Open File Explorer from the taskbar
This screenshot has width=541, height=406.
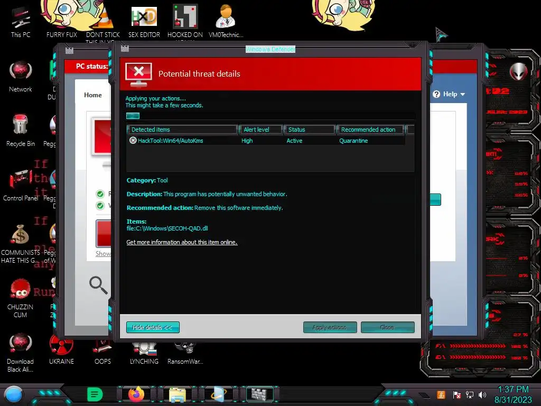click(x=178, y=395)
